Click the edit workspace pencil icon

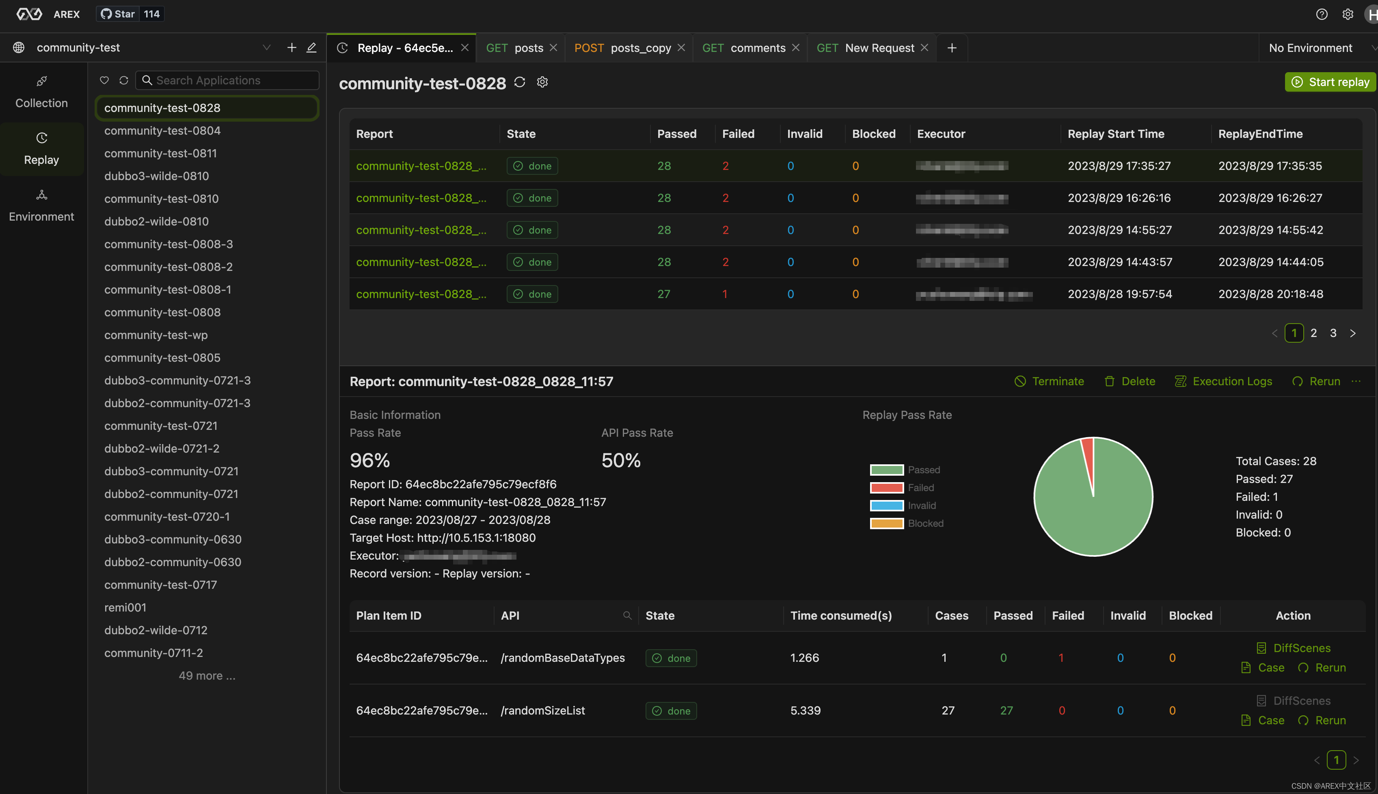coord(311,47)
